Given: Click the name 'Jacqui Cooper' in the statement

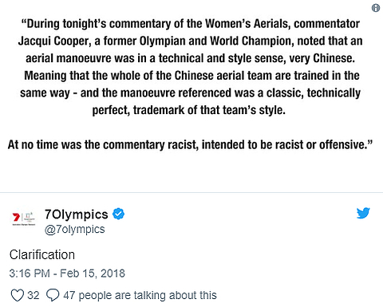Looking at the screenshot, I should [54, 41].
